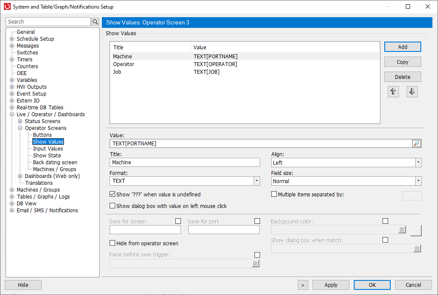Enable the Save for port checkbox
This screenshot has height=295, width=438.
pos(257,221)
